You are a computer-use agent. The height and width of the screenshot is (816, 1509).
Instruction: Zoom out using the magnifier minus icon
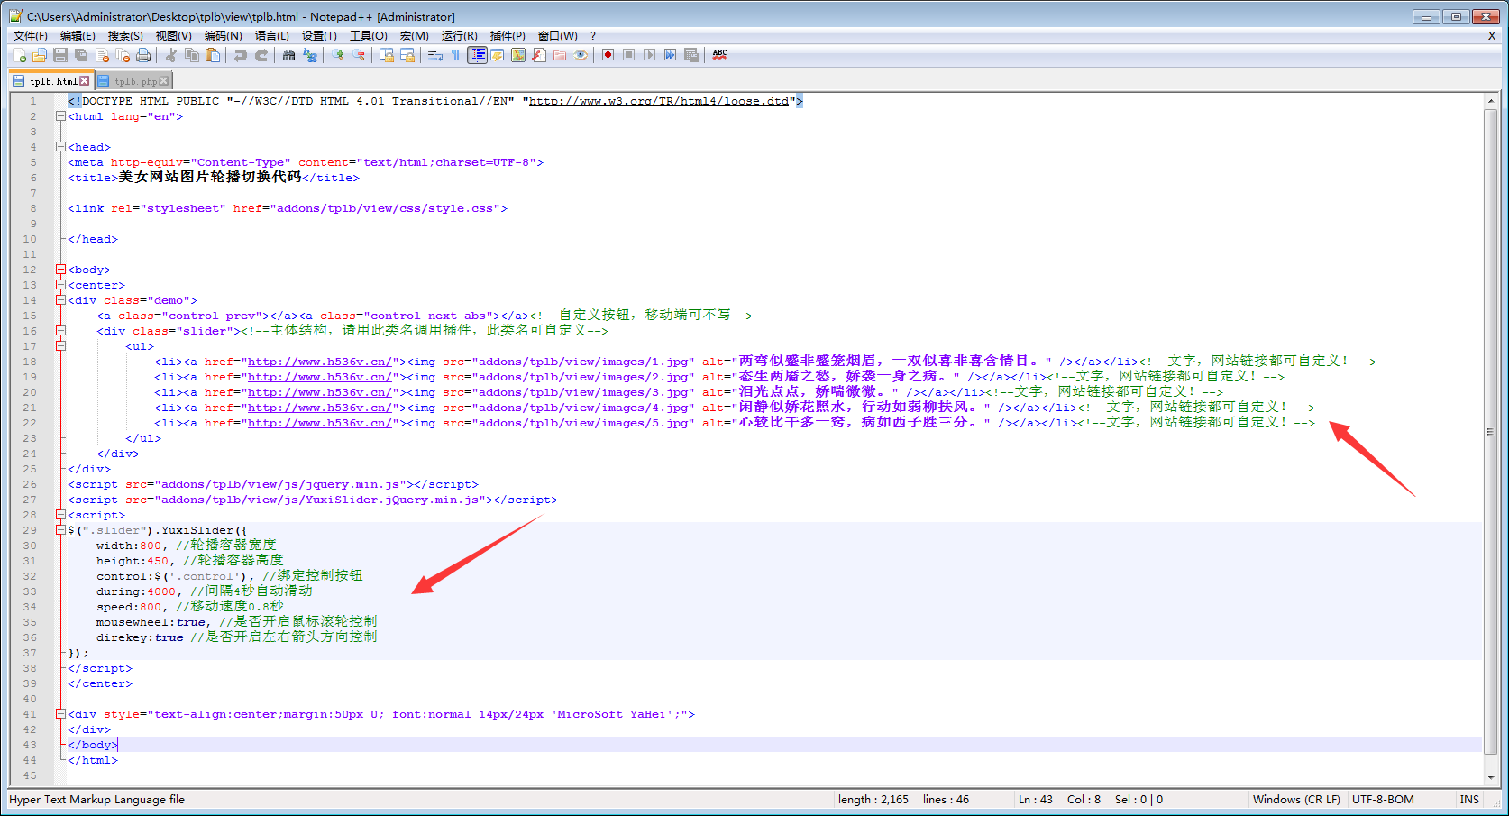(x=359, y=55)
